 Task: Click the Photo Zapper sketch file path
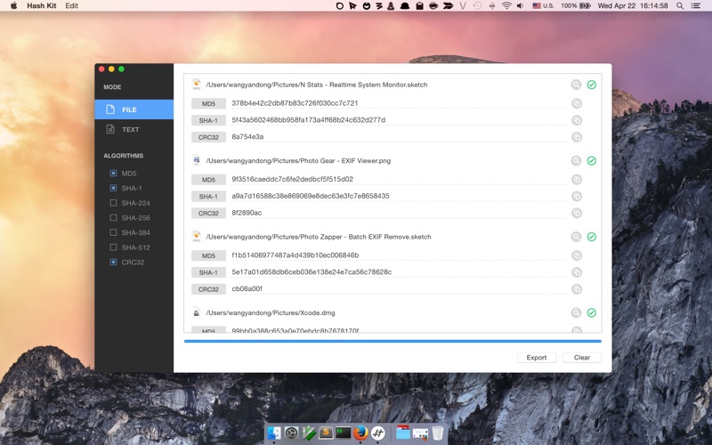(x=319, y=237)
